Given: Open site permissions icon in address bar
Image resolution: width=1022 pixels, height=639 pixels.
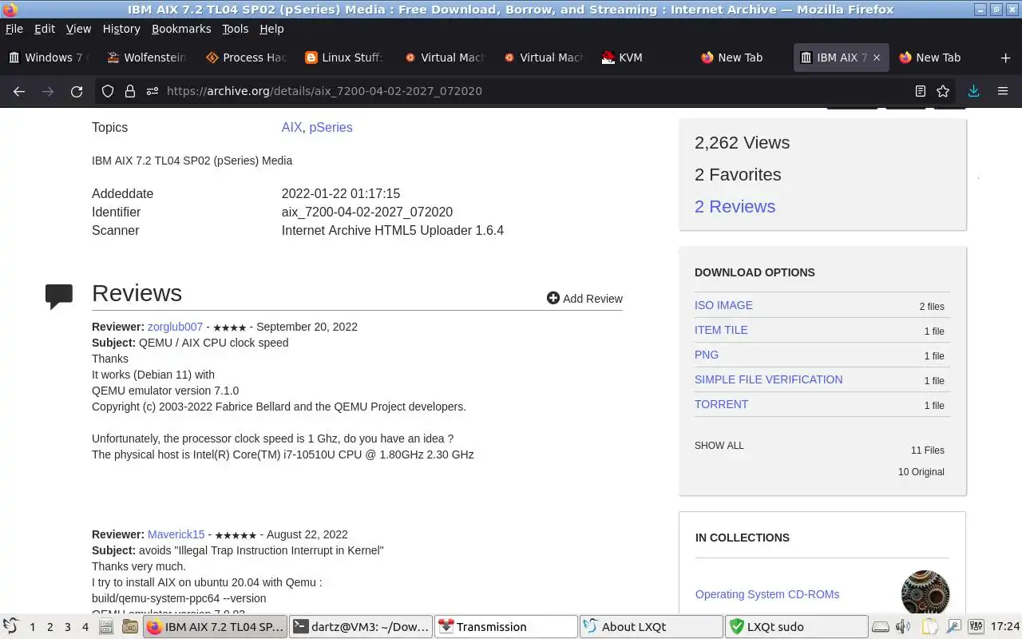Looking at the screenshot, I should pos(153,91).
